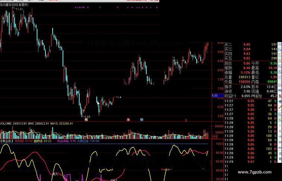Click the 最低 9.30 value
282x181 pixels.
click(273, 72)
